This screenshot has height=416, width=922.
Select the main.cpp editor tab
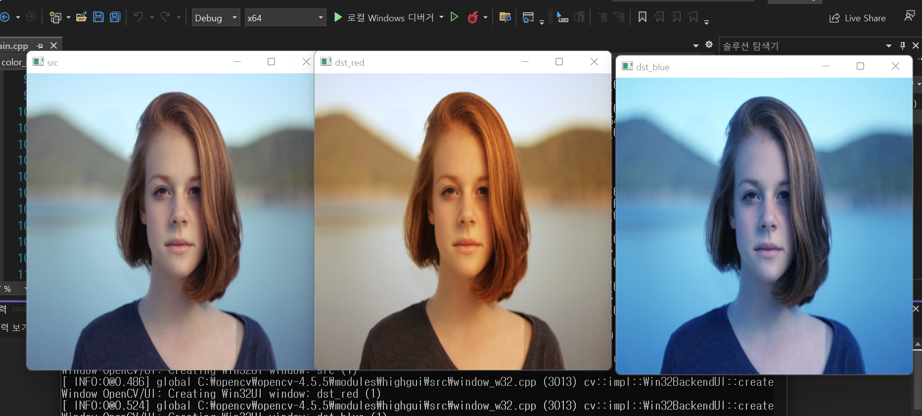(14, 46)
